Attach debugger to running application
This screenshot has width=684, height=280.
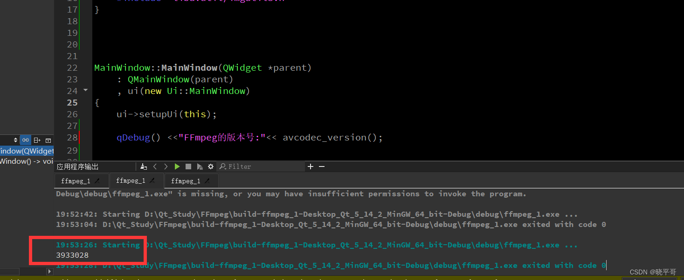(200, 167)
